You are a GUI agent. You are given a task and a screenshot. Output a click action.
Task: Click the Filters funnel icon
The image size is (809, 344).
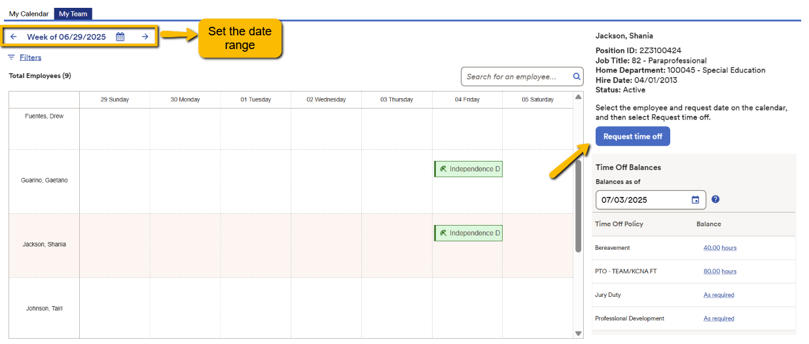point(11,58)
